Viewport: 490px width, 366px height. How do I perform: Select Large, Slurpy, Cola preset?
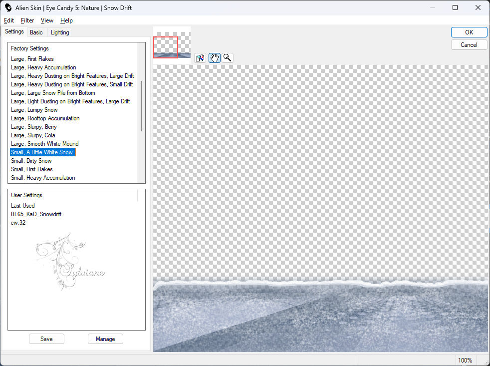tap(33, 135)
